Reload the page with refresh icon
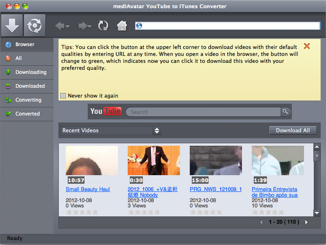Viewport: 326px width, 245px height. (x=103, y=26)
